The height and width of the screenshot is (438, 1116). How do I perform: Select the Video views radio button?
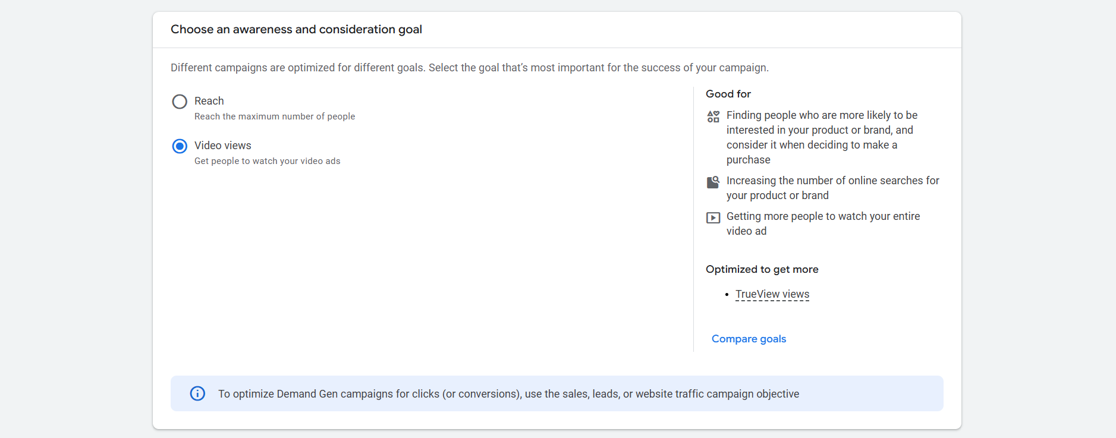[x=180, y=146]
